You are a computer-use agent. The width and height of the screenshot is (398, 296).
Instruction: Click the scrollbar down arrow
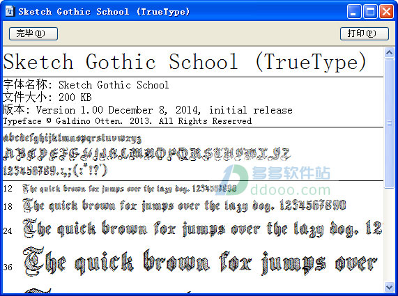(x=389, y=287)
